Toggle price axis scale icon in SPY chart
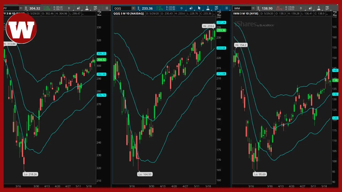 (99, 14)
